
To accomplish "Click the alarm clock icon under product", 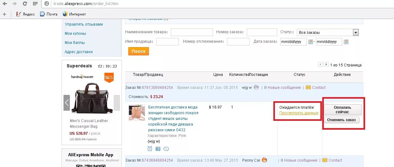I will [x=150, y=149].
